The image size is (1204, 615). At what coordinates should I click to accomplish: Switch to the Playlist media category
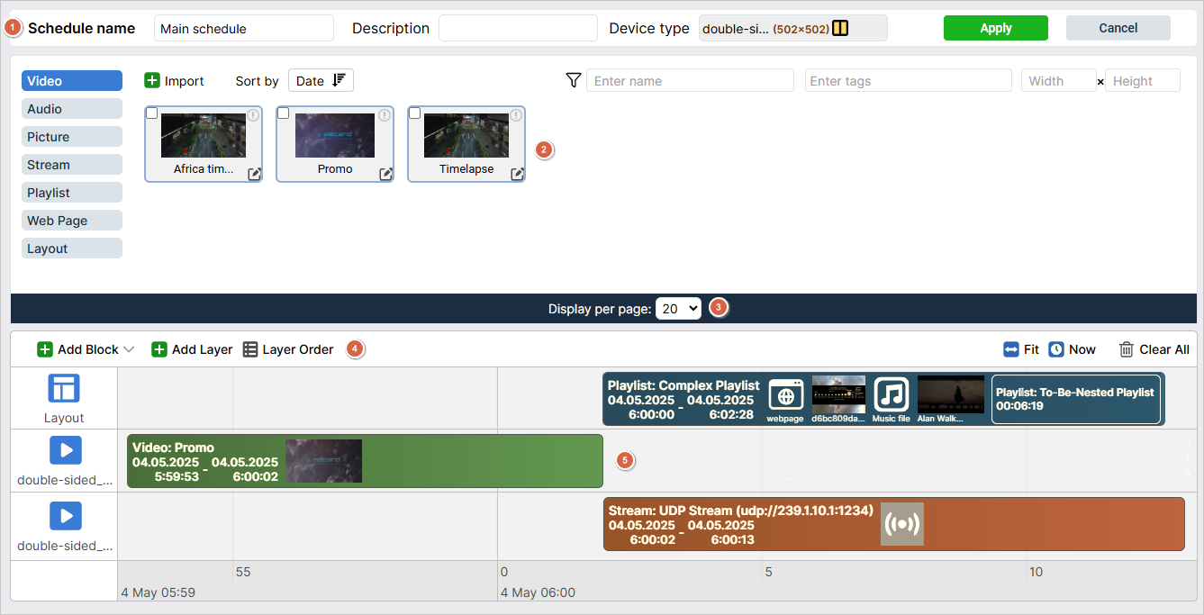pyautogui.click(x=71, y=193)
